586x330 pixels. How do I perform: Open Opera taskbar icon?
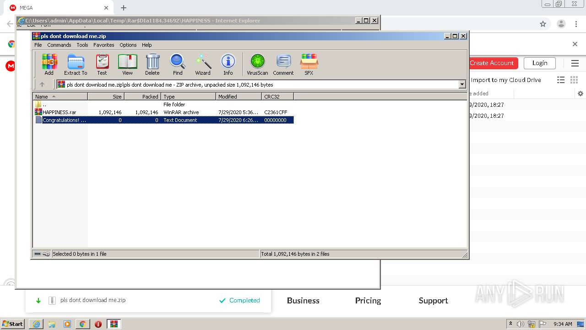98,324
